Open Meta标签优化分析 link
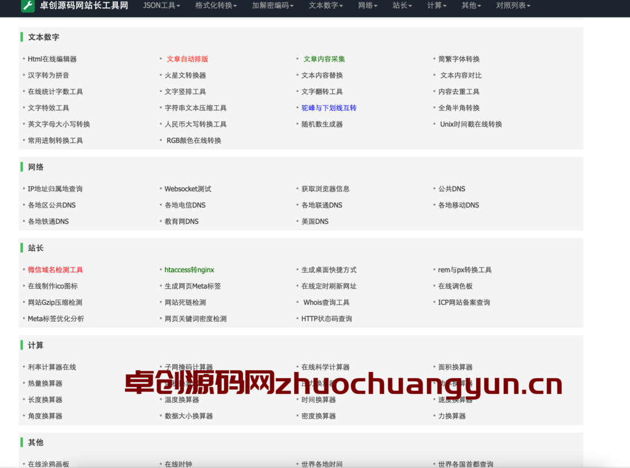630x468 pixels. coord(56,319)
